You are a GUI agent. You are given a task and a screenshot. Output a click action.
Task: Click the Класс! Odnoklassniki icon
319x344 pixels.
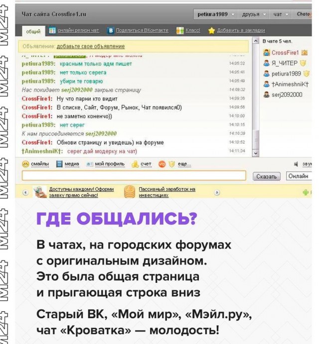tap(180, 30)
